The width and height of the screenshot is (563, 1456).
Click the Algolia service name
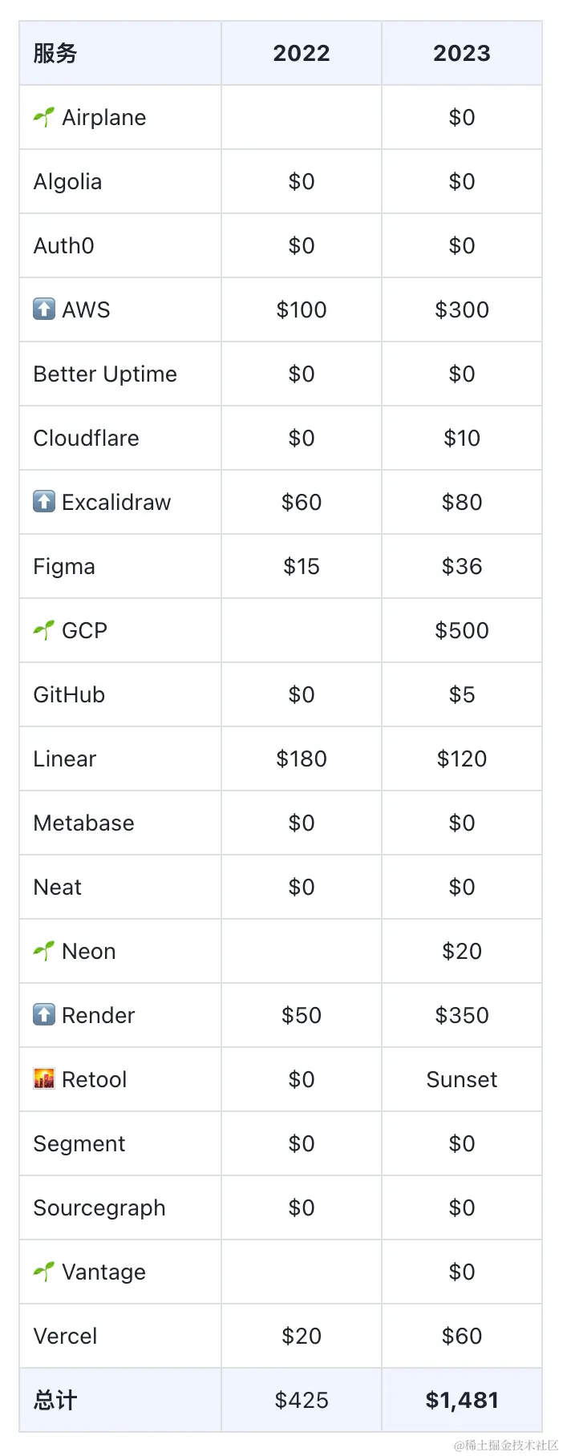click(68, 182)
